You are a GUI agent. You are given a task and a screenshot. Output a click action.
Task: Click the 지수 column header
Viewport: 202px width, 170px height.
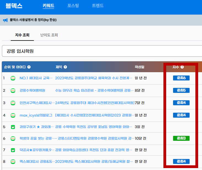176,67
